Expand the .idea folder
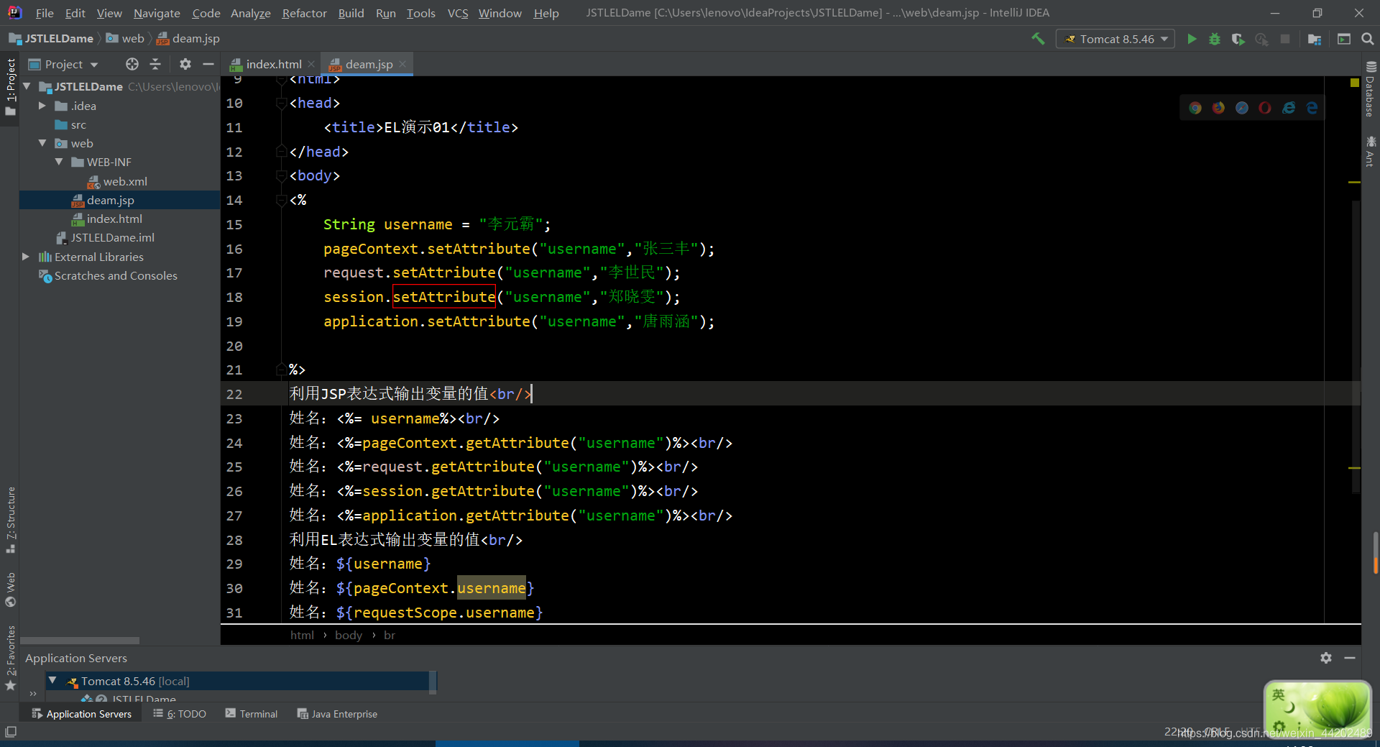1380x747 pixels. tap(42, 106)
